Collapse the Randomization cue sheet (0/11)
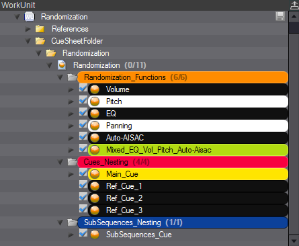Image resolution: width=299 pixels, height=246 pixels. (50, 65)
